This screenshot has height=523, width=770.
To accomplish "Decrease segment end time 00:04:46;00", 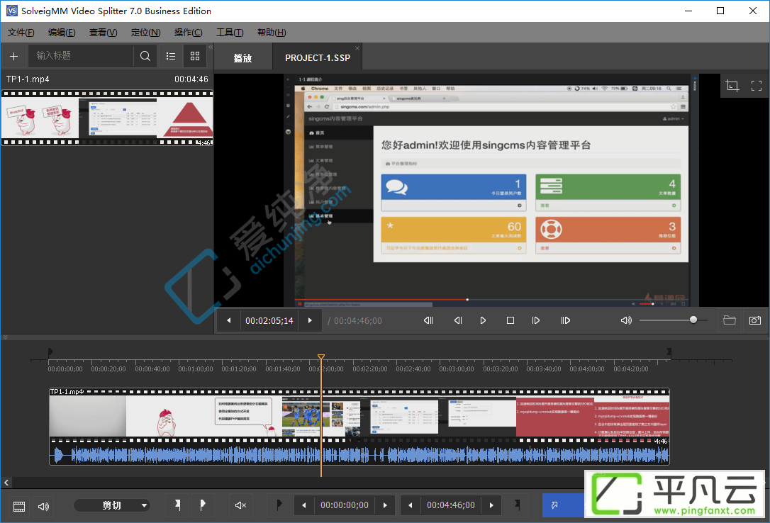I will coord(411,505).
